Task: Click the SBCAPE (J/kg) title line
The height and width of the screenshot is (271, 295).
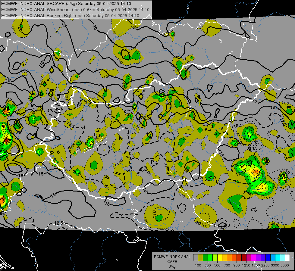Action: coord(66,4)
